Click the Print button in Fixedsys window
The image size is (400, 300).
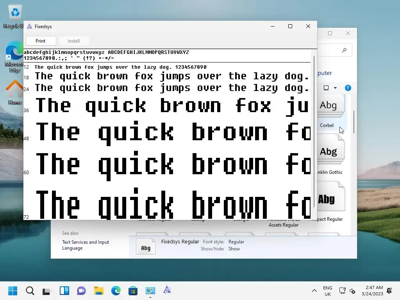(41, 41)
